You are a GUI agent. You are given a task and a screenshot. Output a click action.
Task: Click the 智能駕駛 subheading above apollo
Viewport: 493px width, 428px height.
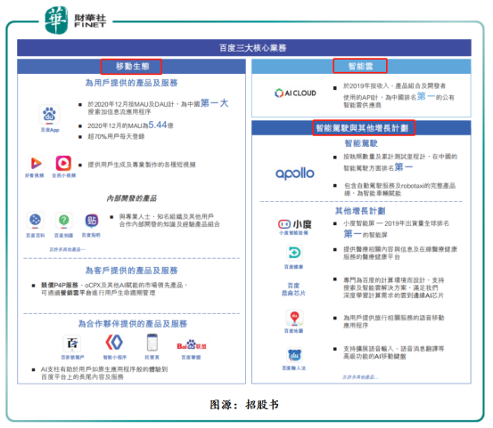point(361,143)
